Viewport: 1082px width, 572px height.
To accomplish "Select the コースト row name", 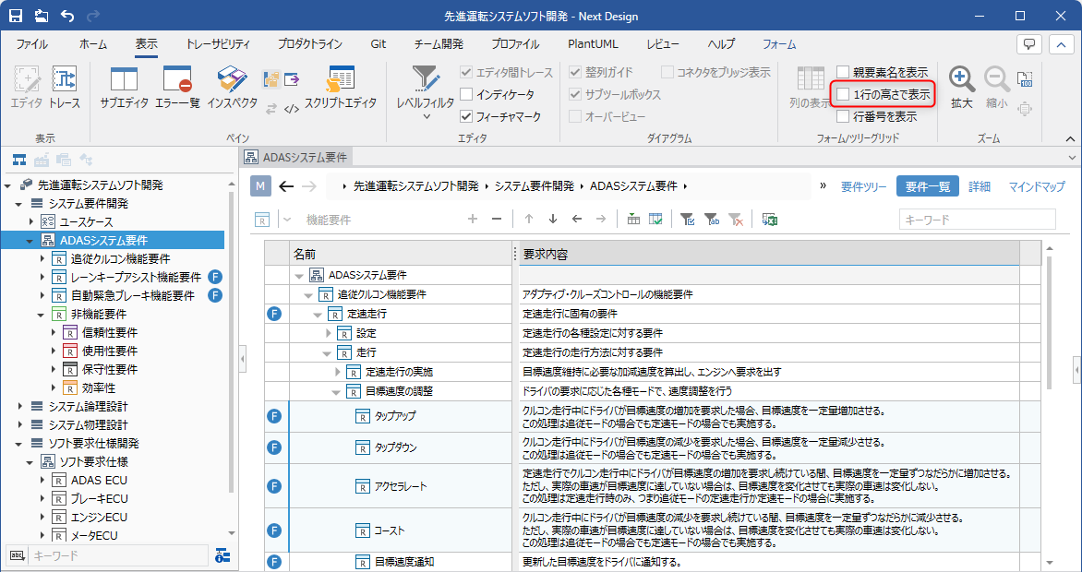I will point(390,530).
